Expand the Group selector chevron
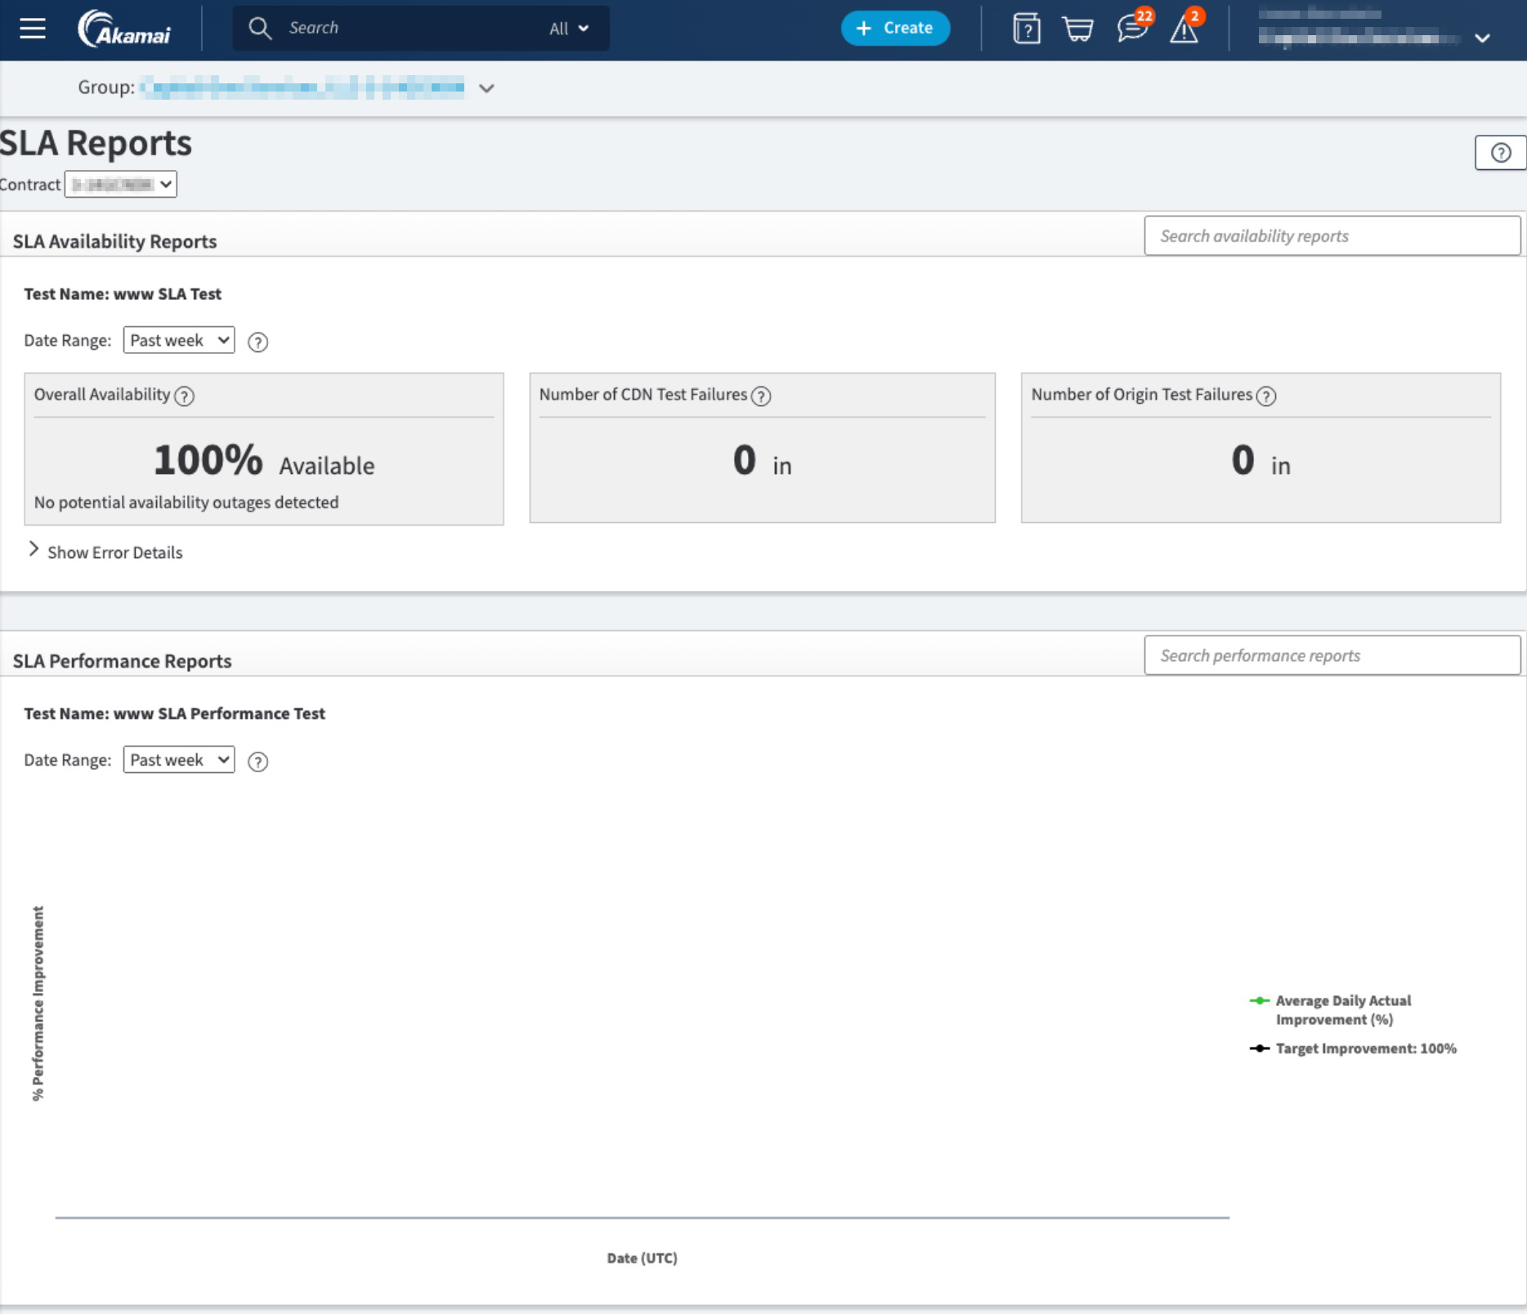The width and height of the screenshot is (1527, 1314). tap(486, 88)
